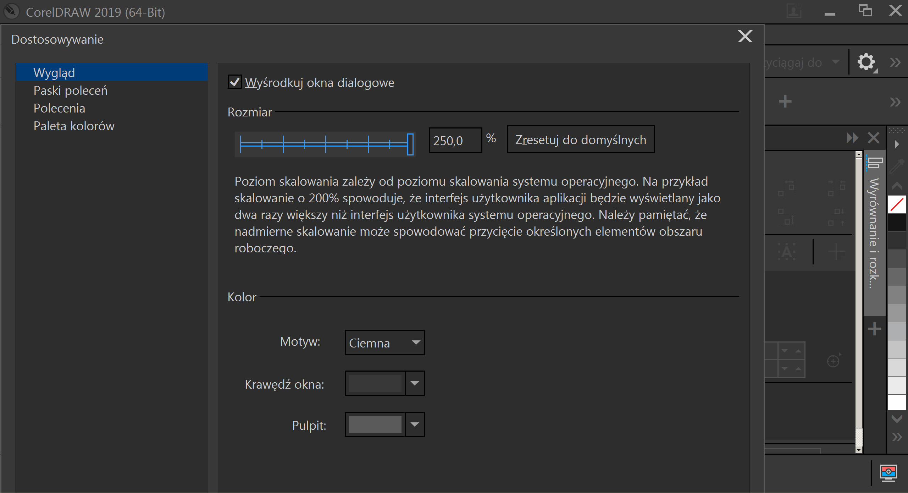Open the Motyw theme dropdown
The image size is (908, 493).
384,343
